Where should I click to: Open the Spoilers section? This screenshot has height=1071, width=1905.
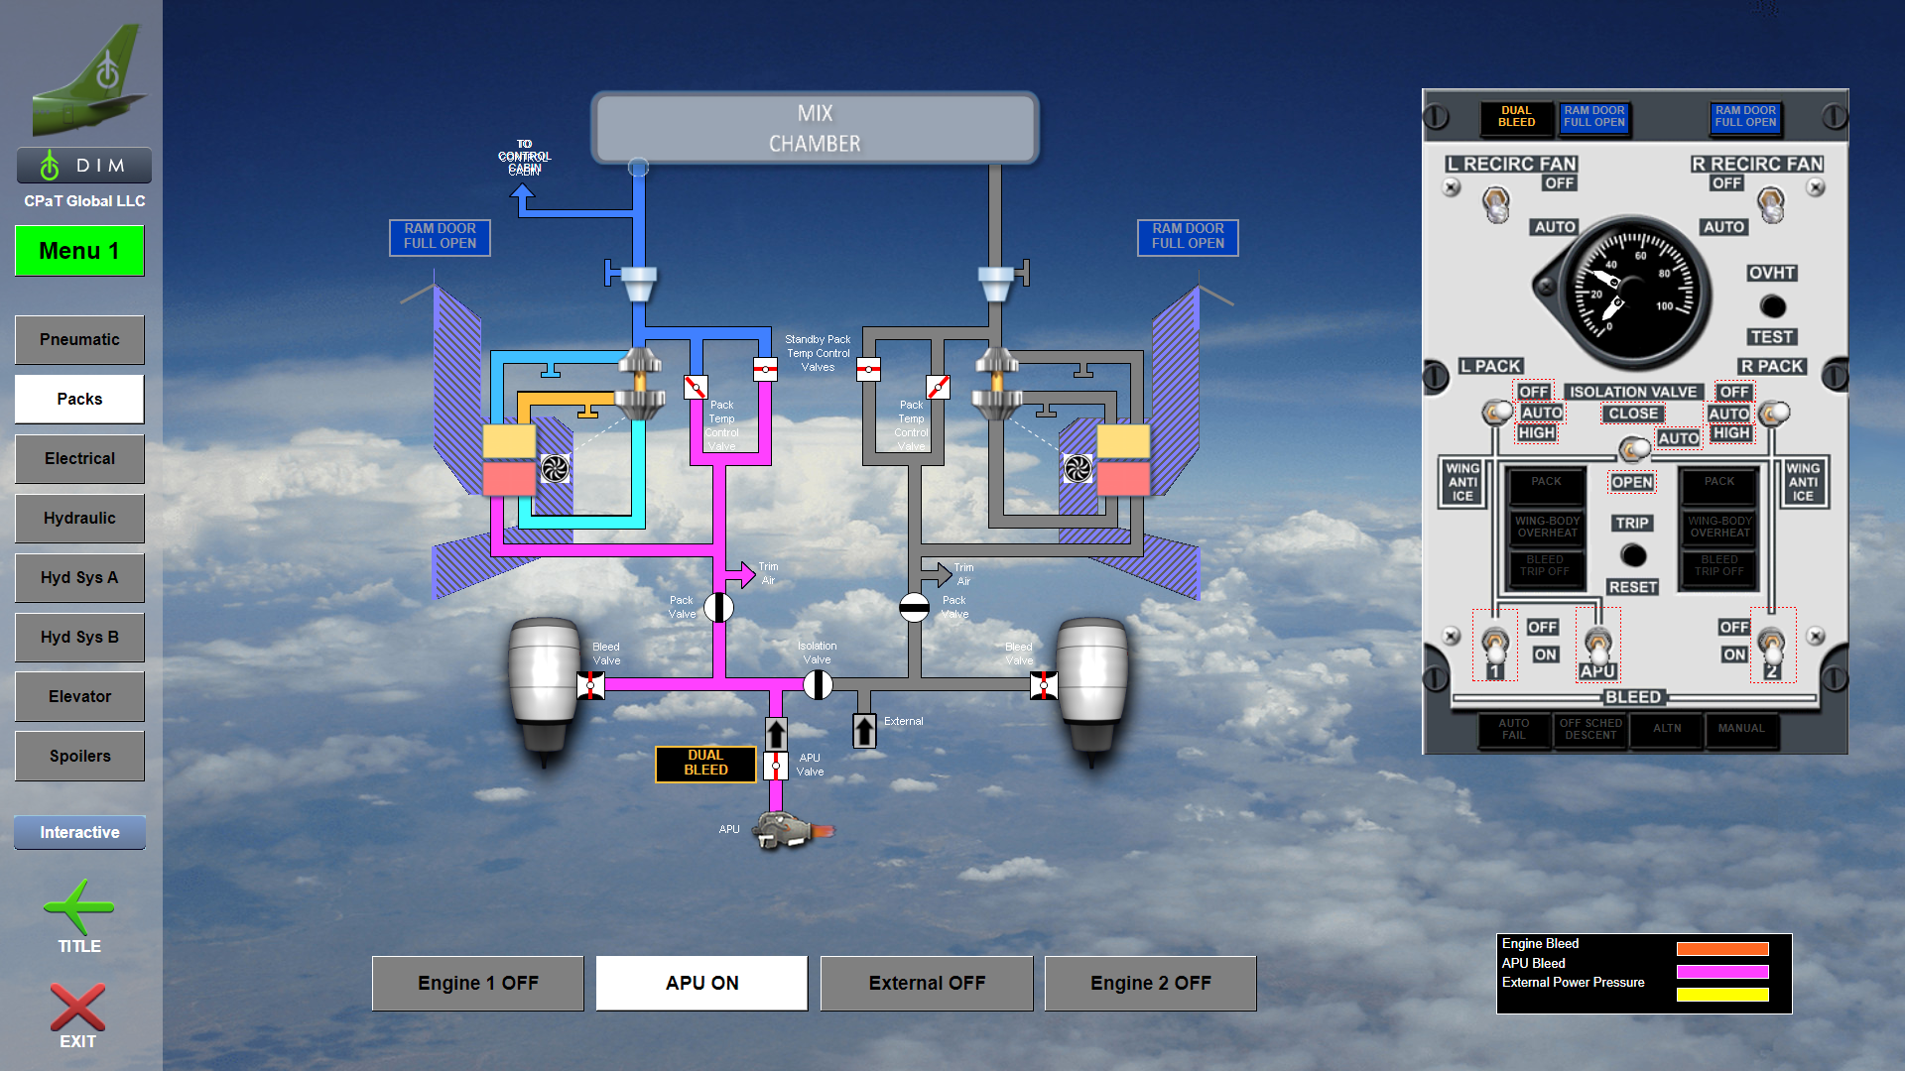79,756
